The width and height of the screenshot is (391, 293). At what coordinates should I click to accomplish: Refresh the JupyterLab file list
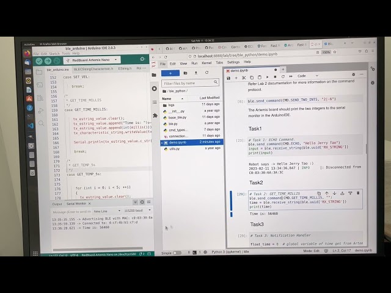pos(206,73)
